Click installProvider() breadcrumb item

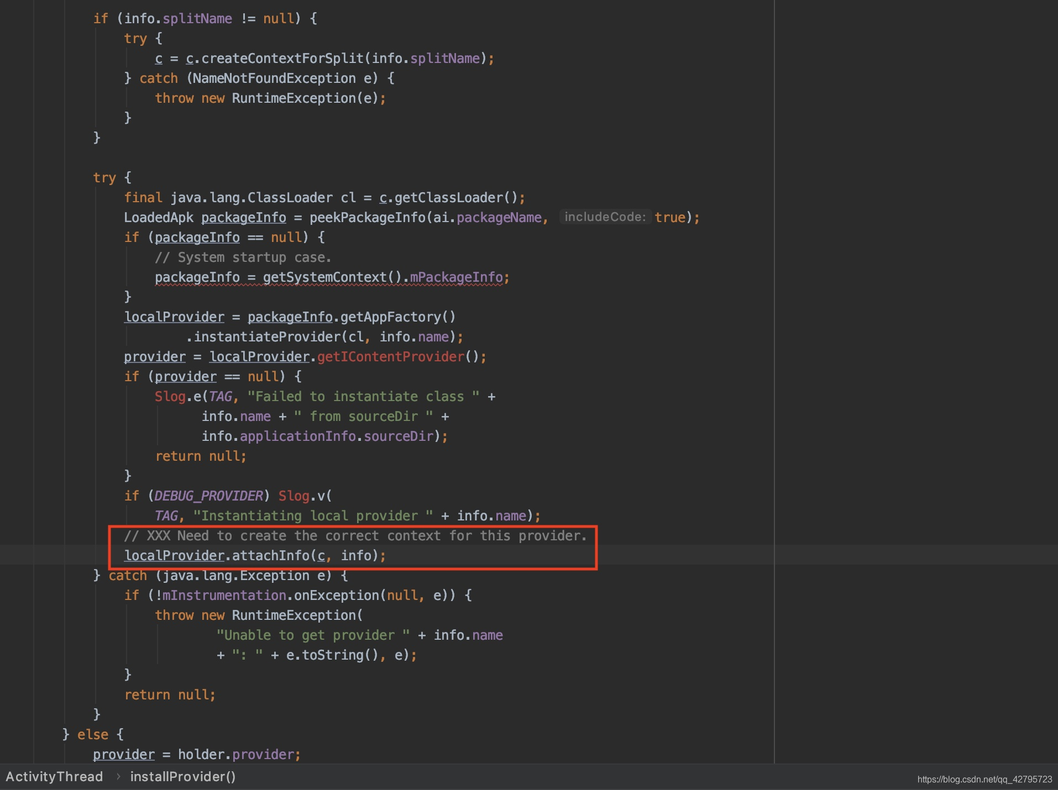pos(183,777)
